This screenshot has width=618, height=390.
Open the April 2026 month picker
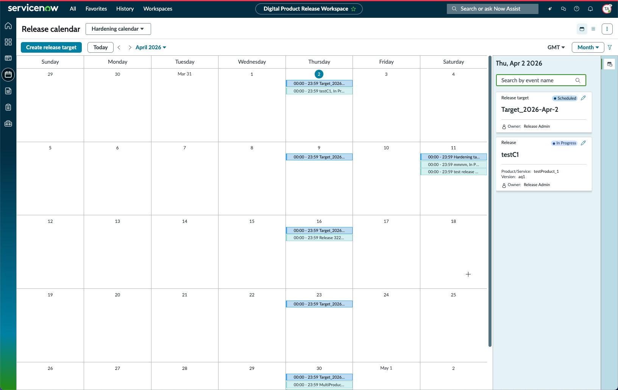(x=151, y=47)
